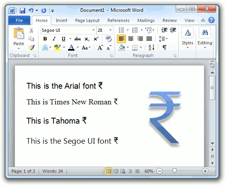Open the Styles gallery button
The width and height of the screenshot is (226, 186).
click(187, 38)
